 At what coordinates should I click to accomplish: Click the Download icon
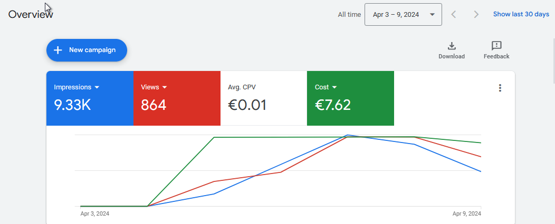tap(451, 46)
